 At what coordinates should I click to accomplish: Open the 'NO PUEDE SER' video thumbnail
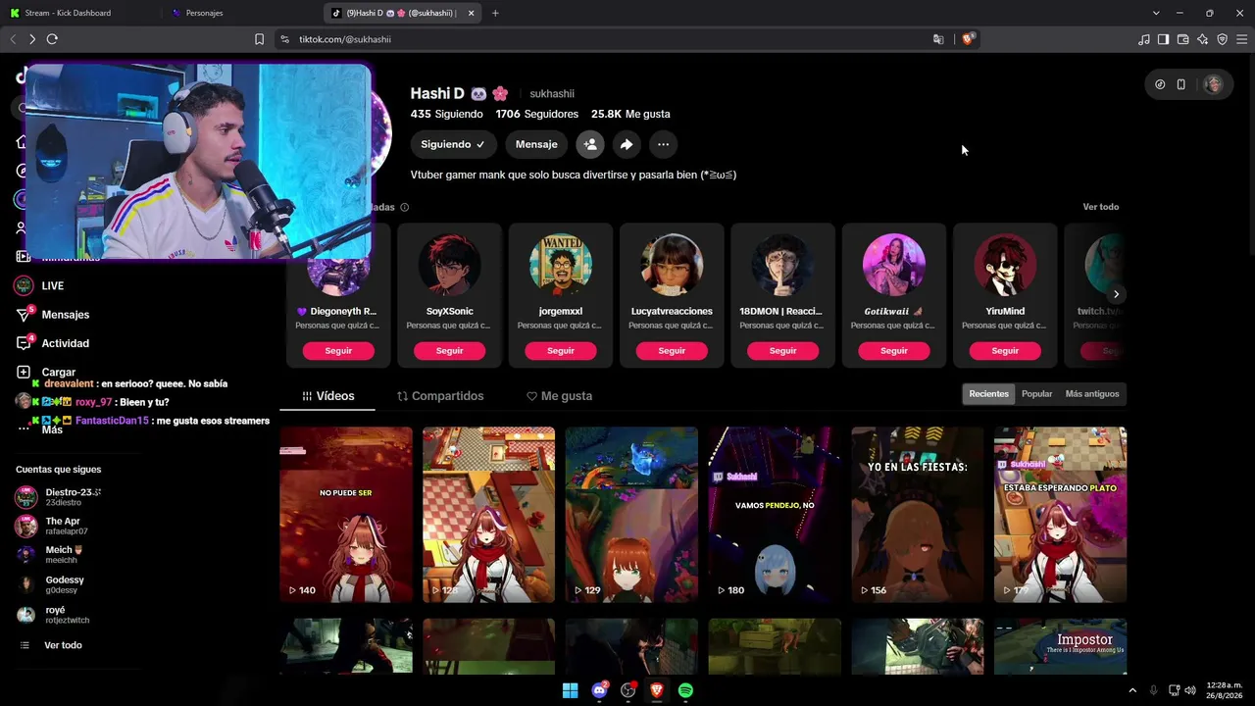pyautogui.click(x=346, y=515)
